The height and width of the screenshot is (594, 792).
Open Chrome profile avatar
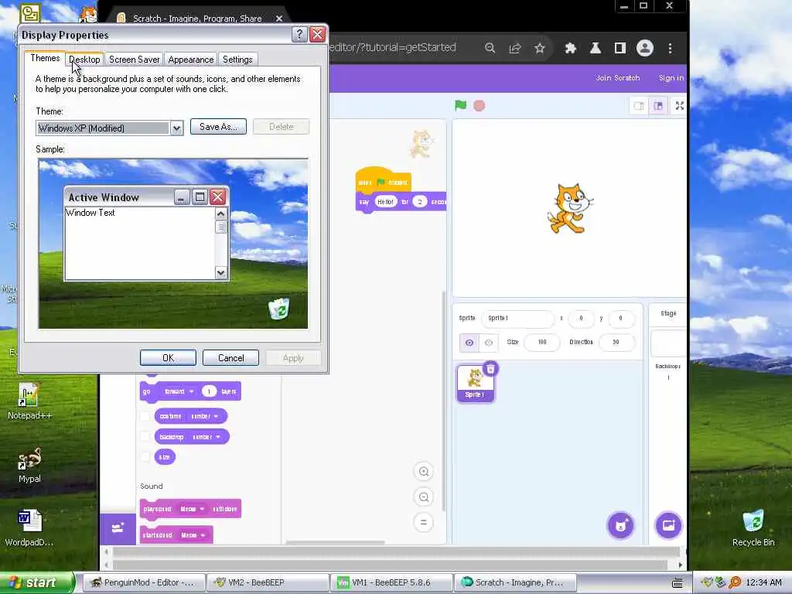tap(644, 48)
